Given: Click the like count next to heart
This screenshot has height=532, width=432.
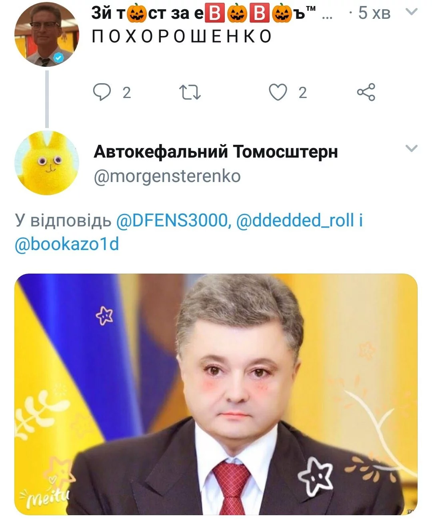Looking at the screenshot, I should click(302, 93).
